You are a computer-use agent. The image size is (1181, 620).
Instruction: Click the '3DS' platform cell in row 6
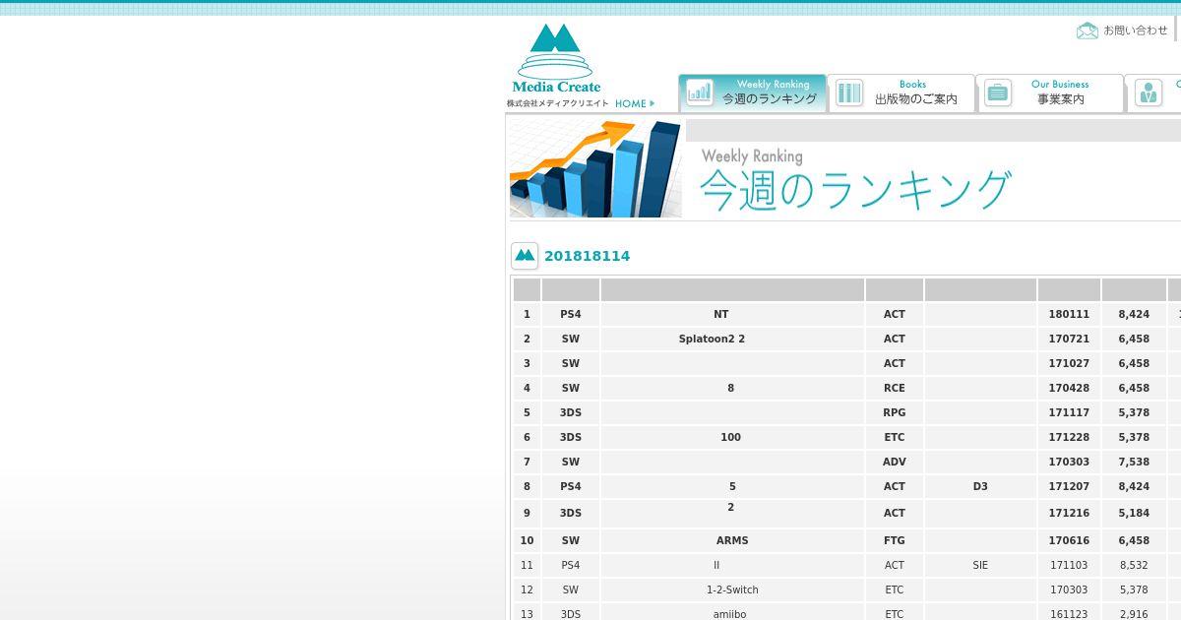tap(571, 437)
